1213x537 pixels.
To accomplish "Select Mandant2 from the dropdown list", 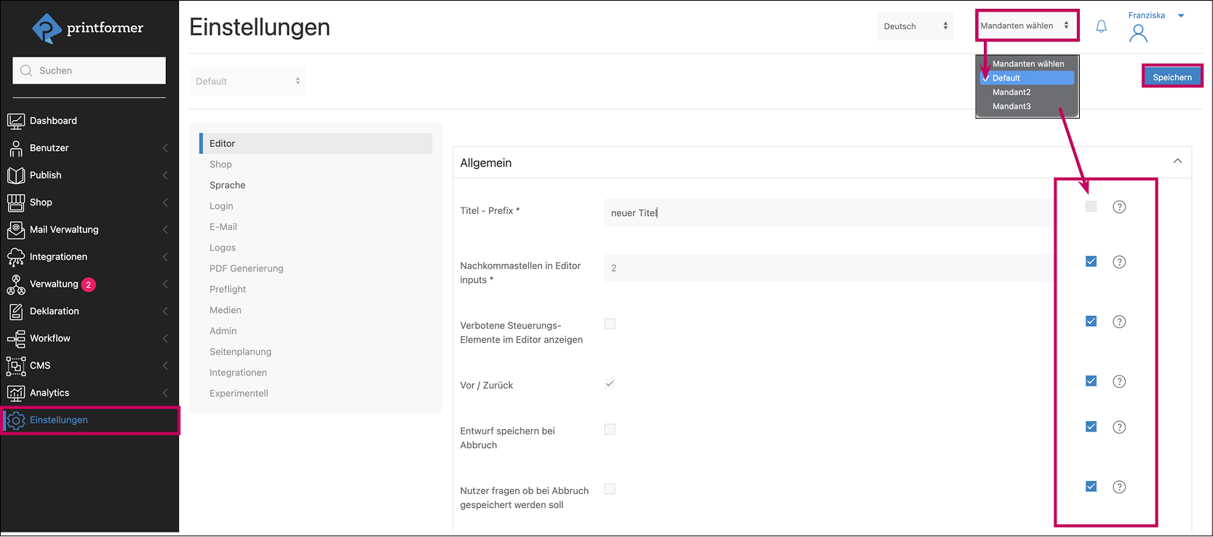I will click(x=1011, y=92).
